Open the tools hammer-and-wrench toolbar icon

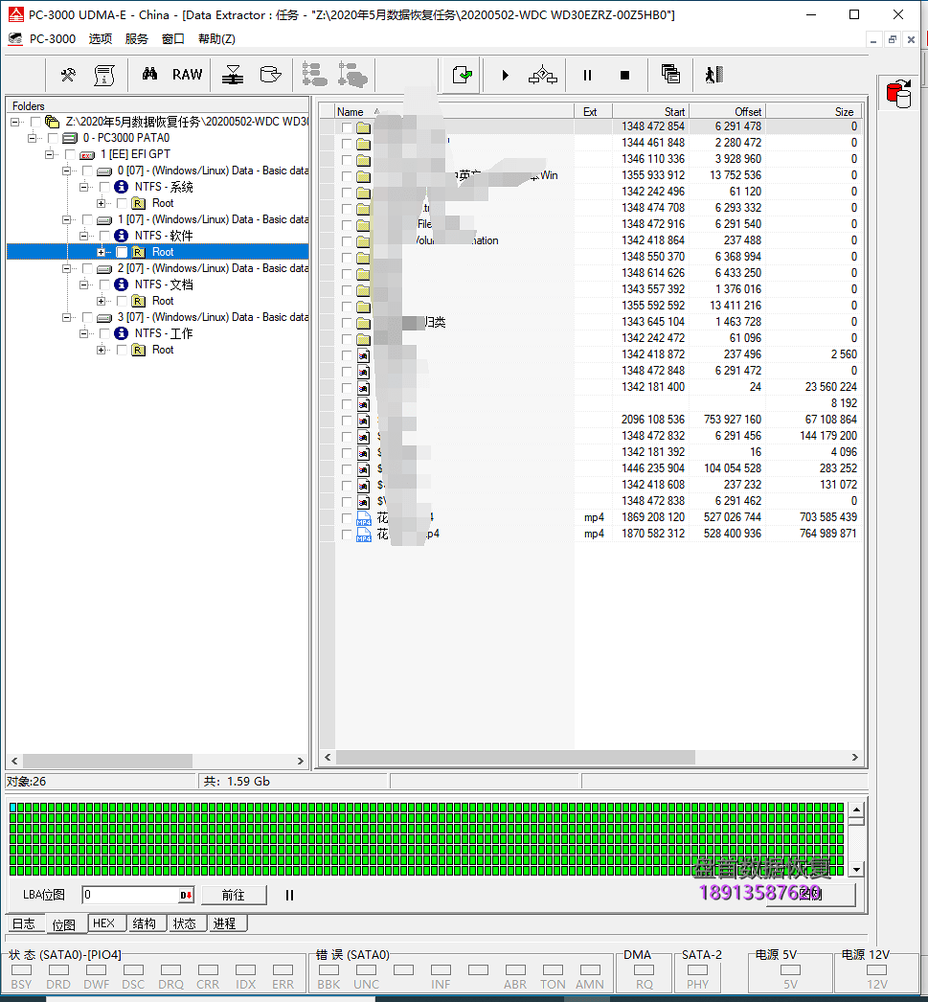point(68,76)
